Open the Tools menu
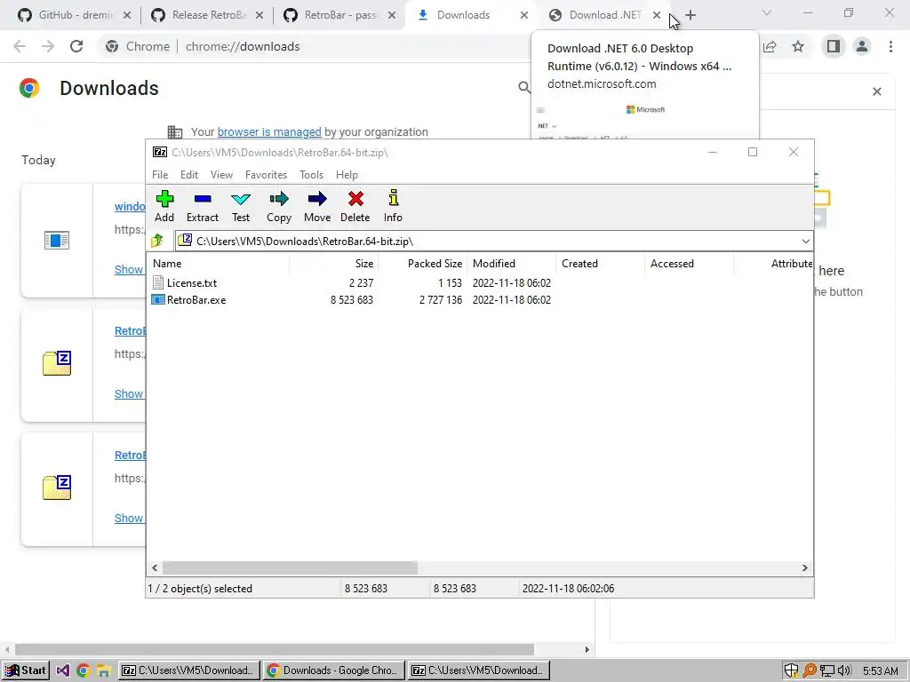 [311, 175]
